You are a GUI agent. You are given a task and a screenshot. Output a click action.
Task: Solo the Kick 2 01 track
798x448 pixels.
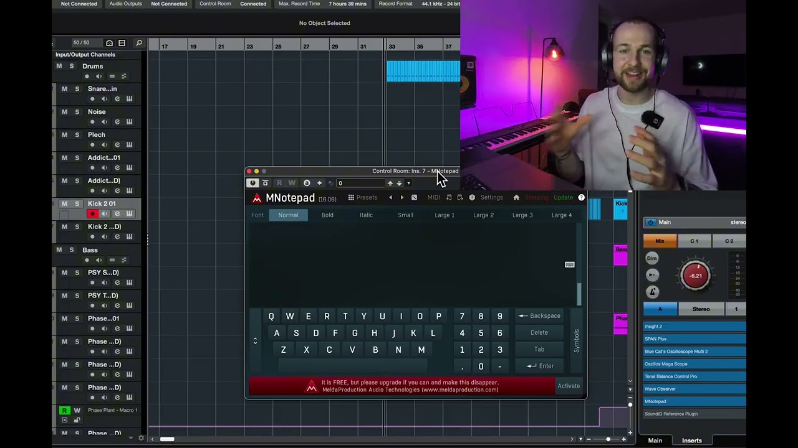click(x=77, y=204)
